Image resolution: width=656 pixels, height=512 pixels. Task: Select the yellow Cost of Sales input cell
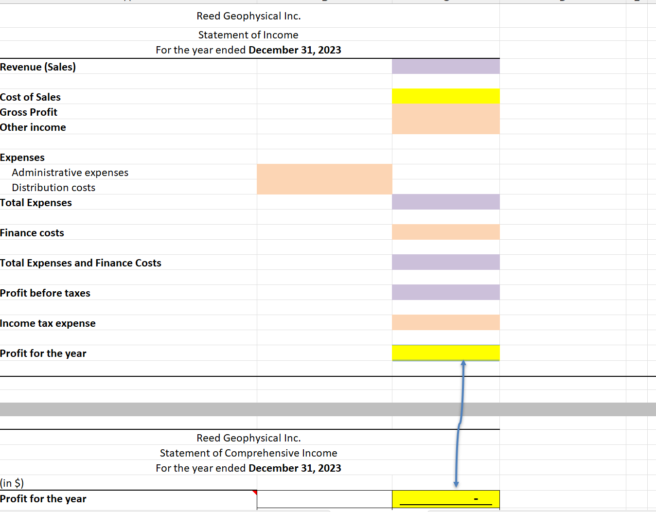pos(445,96)
